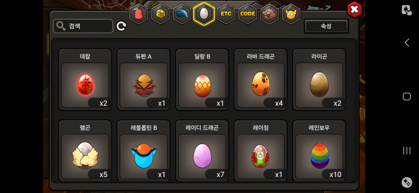The width and height of the screenshot is (419, 193).
Task: Select the 듀펜 A egg
Action: pyautogui.click(x=144, y=80)
